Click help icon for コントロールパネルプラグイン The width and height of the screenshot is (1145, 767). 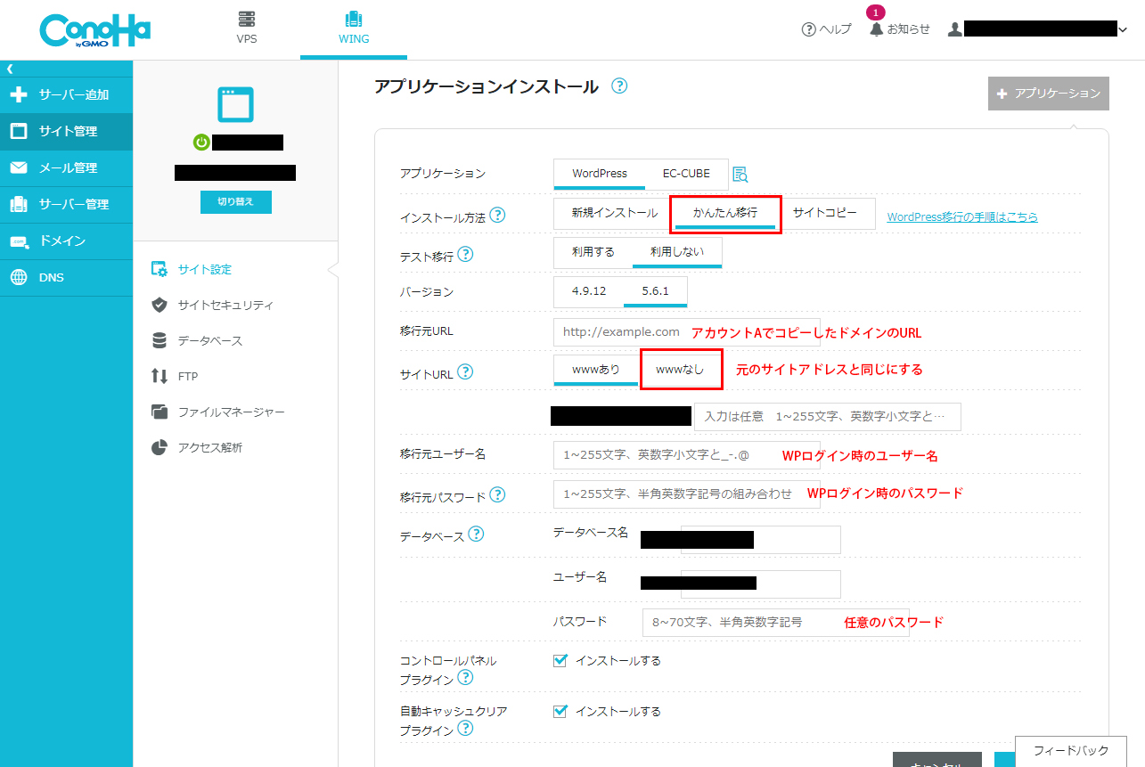coord(465,679)
